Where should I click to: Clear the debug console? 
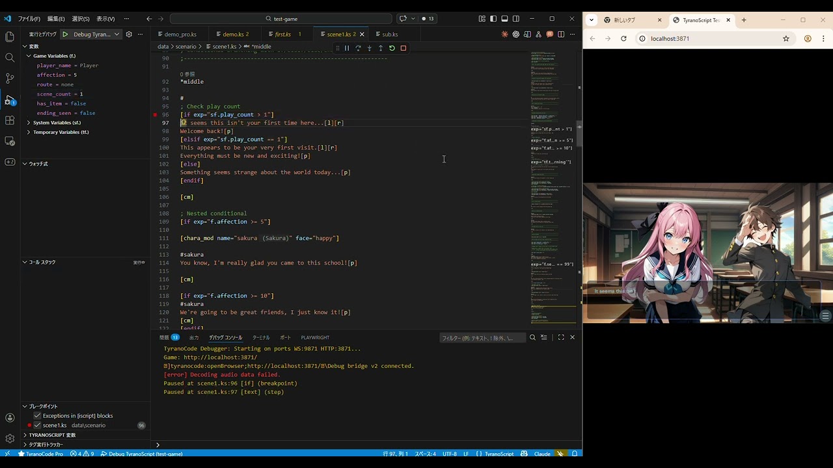(x=544, y=337)
